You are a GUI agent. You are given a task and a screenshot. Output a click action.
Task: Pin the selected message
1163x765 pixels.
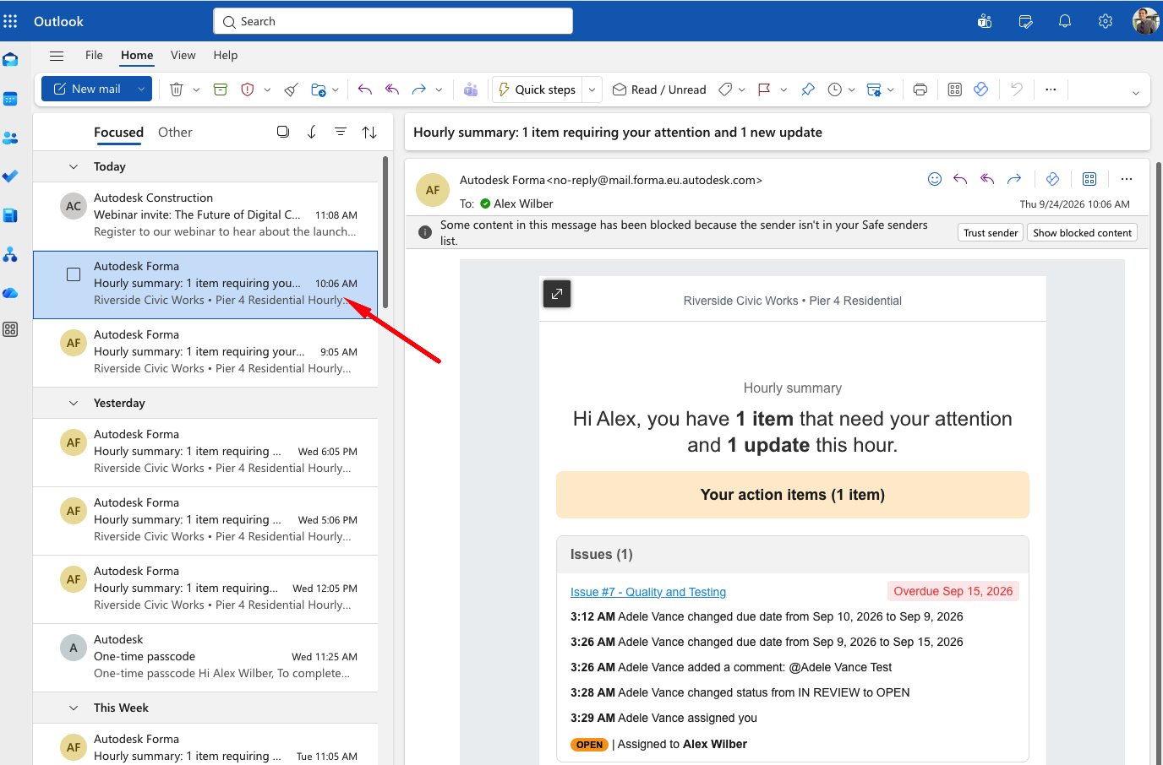coord(808,90)
